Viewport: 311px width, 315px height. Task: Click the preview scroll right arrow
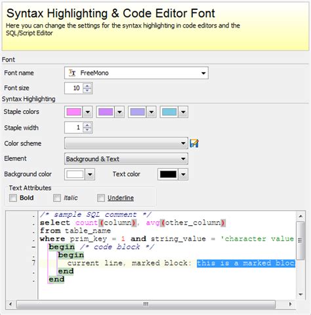coord(291,304)
